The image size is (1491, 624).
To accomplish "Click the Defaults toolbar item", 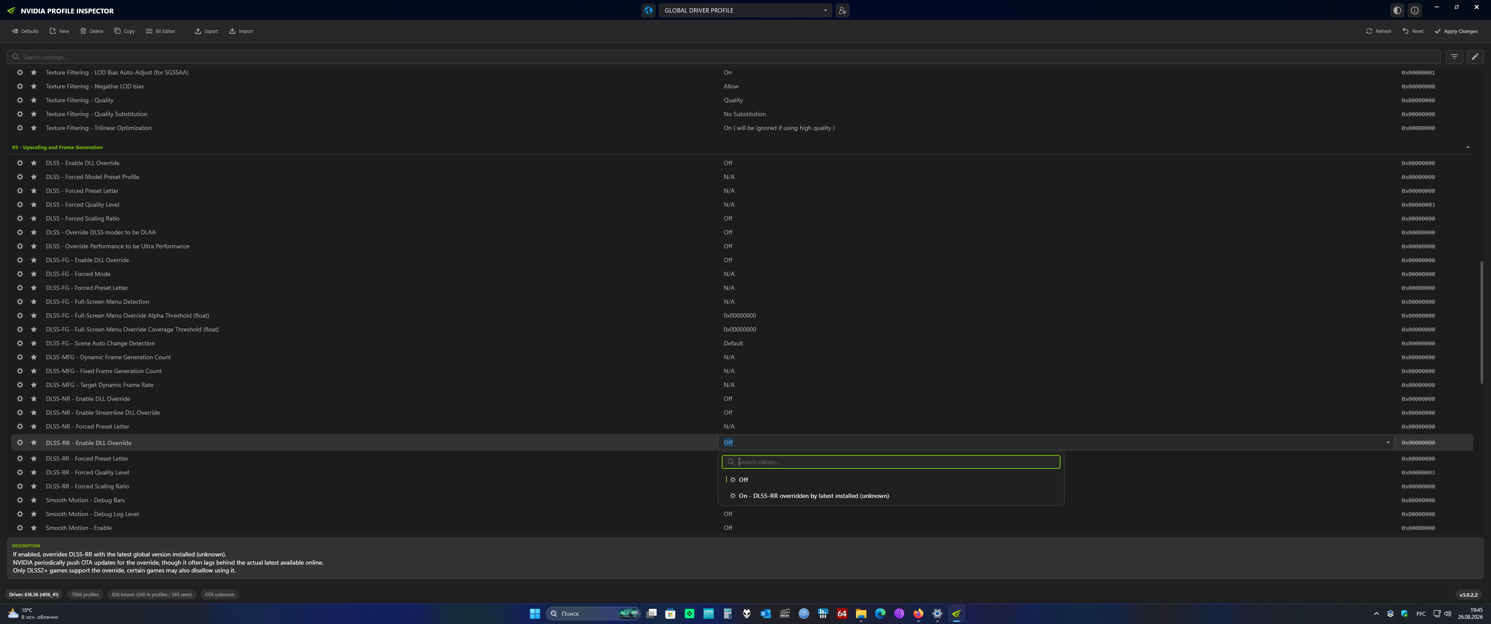I will (25, 31).
